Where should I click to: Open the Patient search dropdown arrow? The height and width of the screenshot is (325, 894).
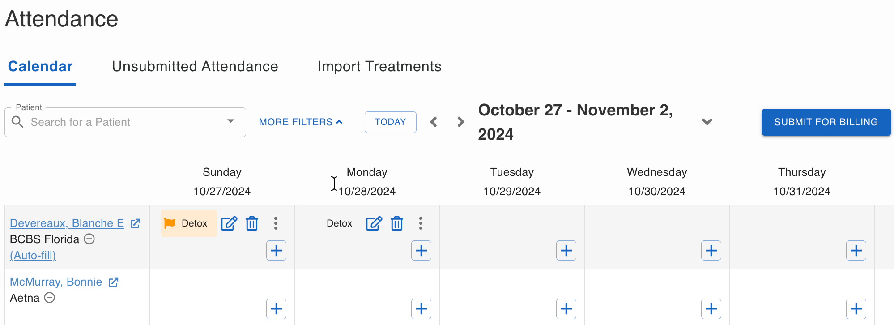[x=230, y=121]
